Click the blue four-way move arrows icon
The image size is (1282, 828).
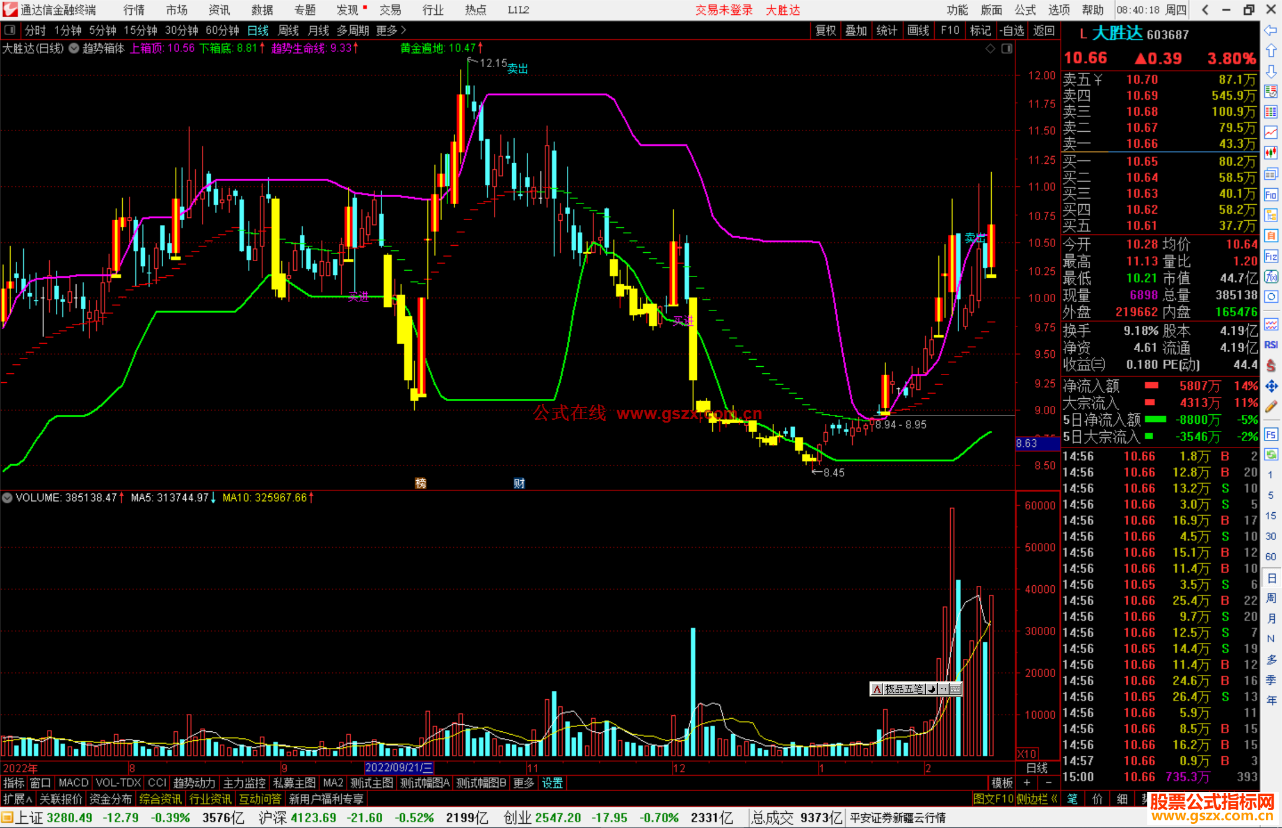1271,386
